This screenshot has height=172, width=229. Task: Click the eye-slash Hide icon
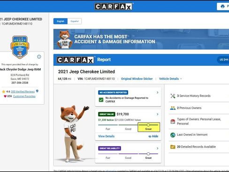(150, 136)
